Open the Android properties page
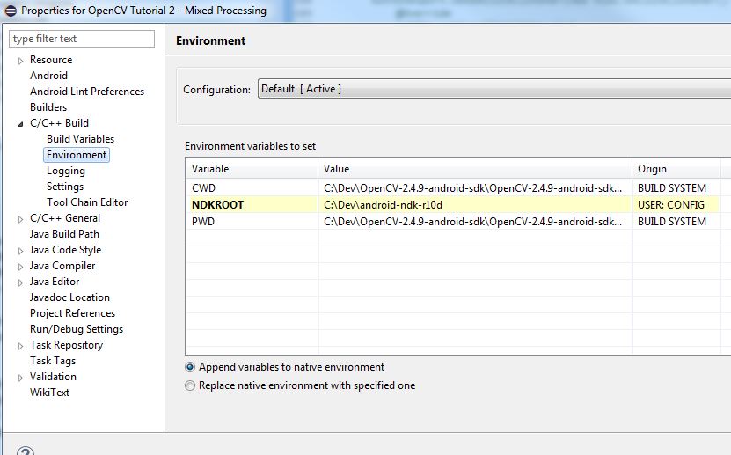The height and width of the screenshot is (455, 731). point(48,76)
